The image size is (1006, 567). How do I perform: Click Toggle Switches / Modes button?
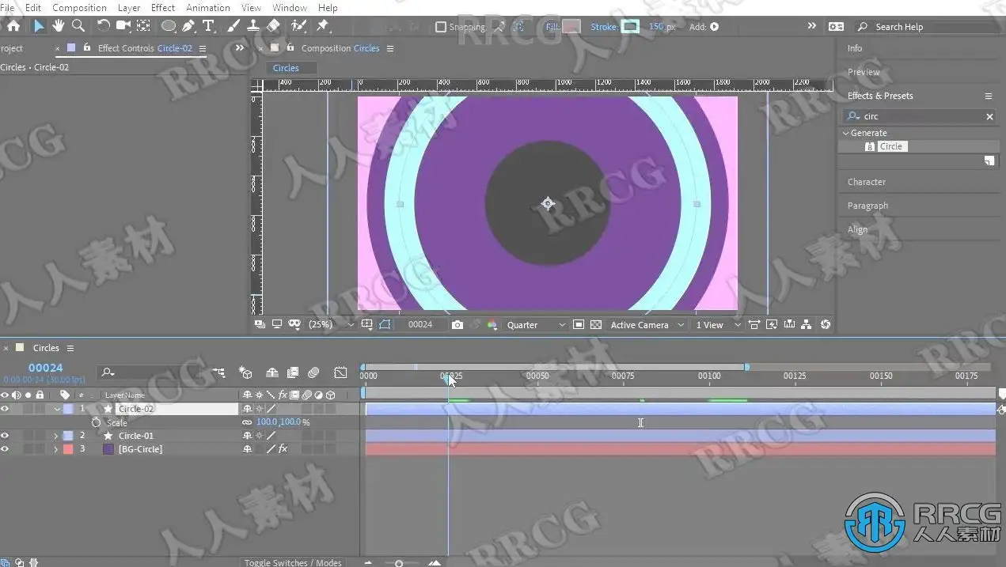293,562
